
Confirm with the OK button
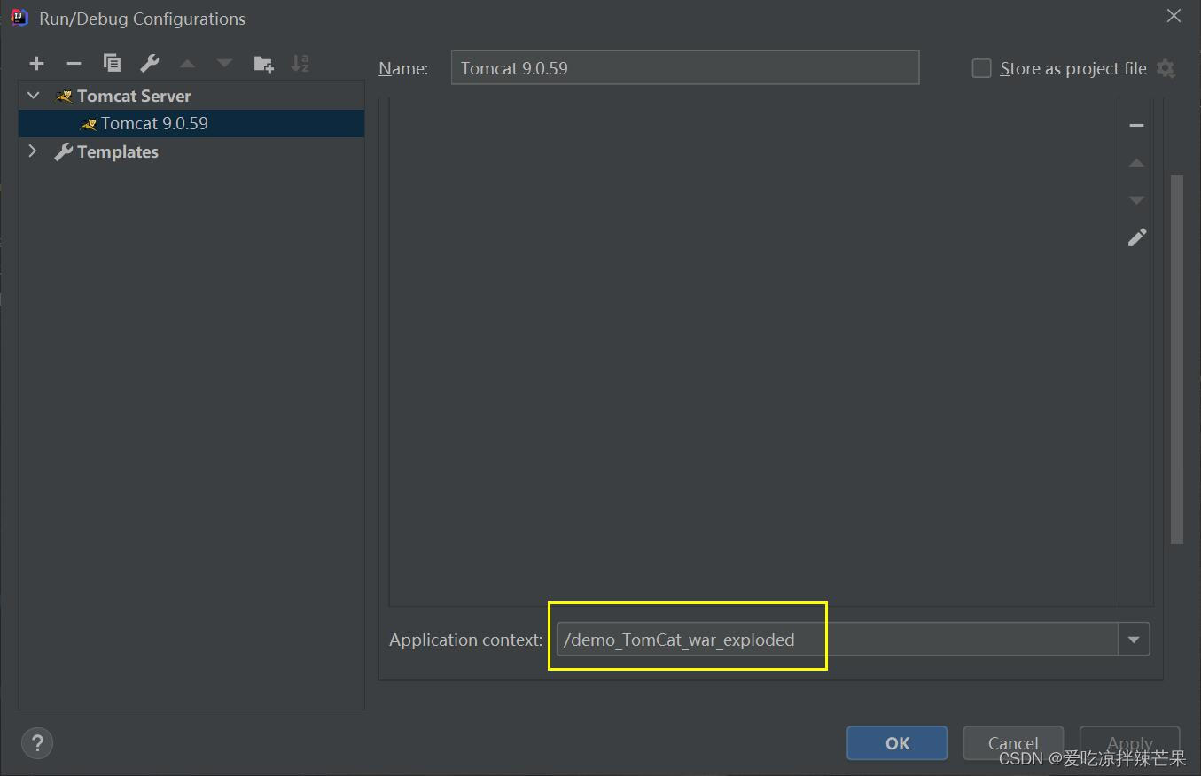897,743
